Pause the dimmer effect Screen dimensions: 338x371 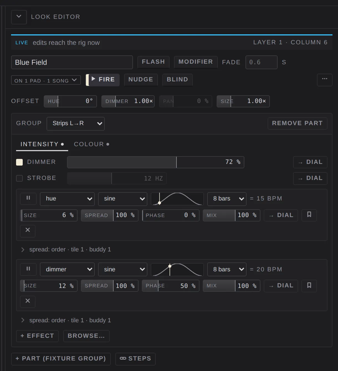(x=28, y=269)
